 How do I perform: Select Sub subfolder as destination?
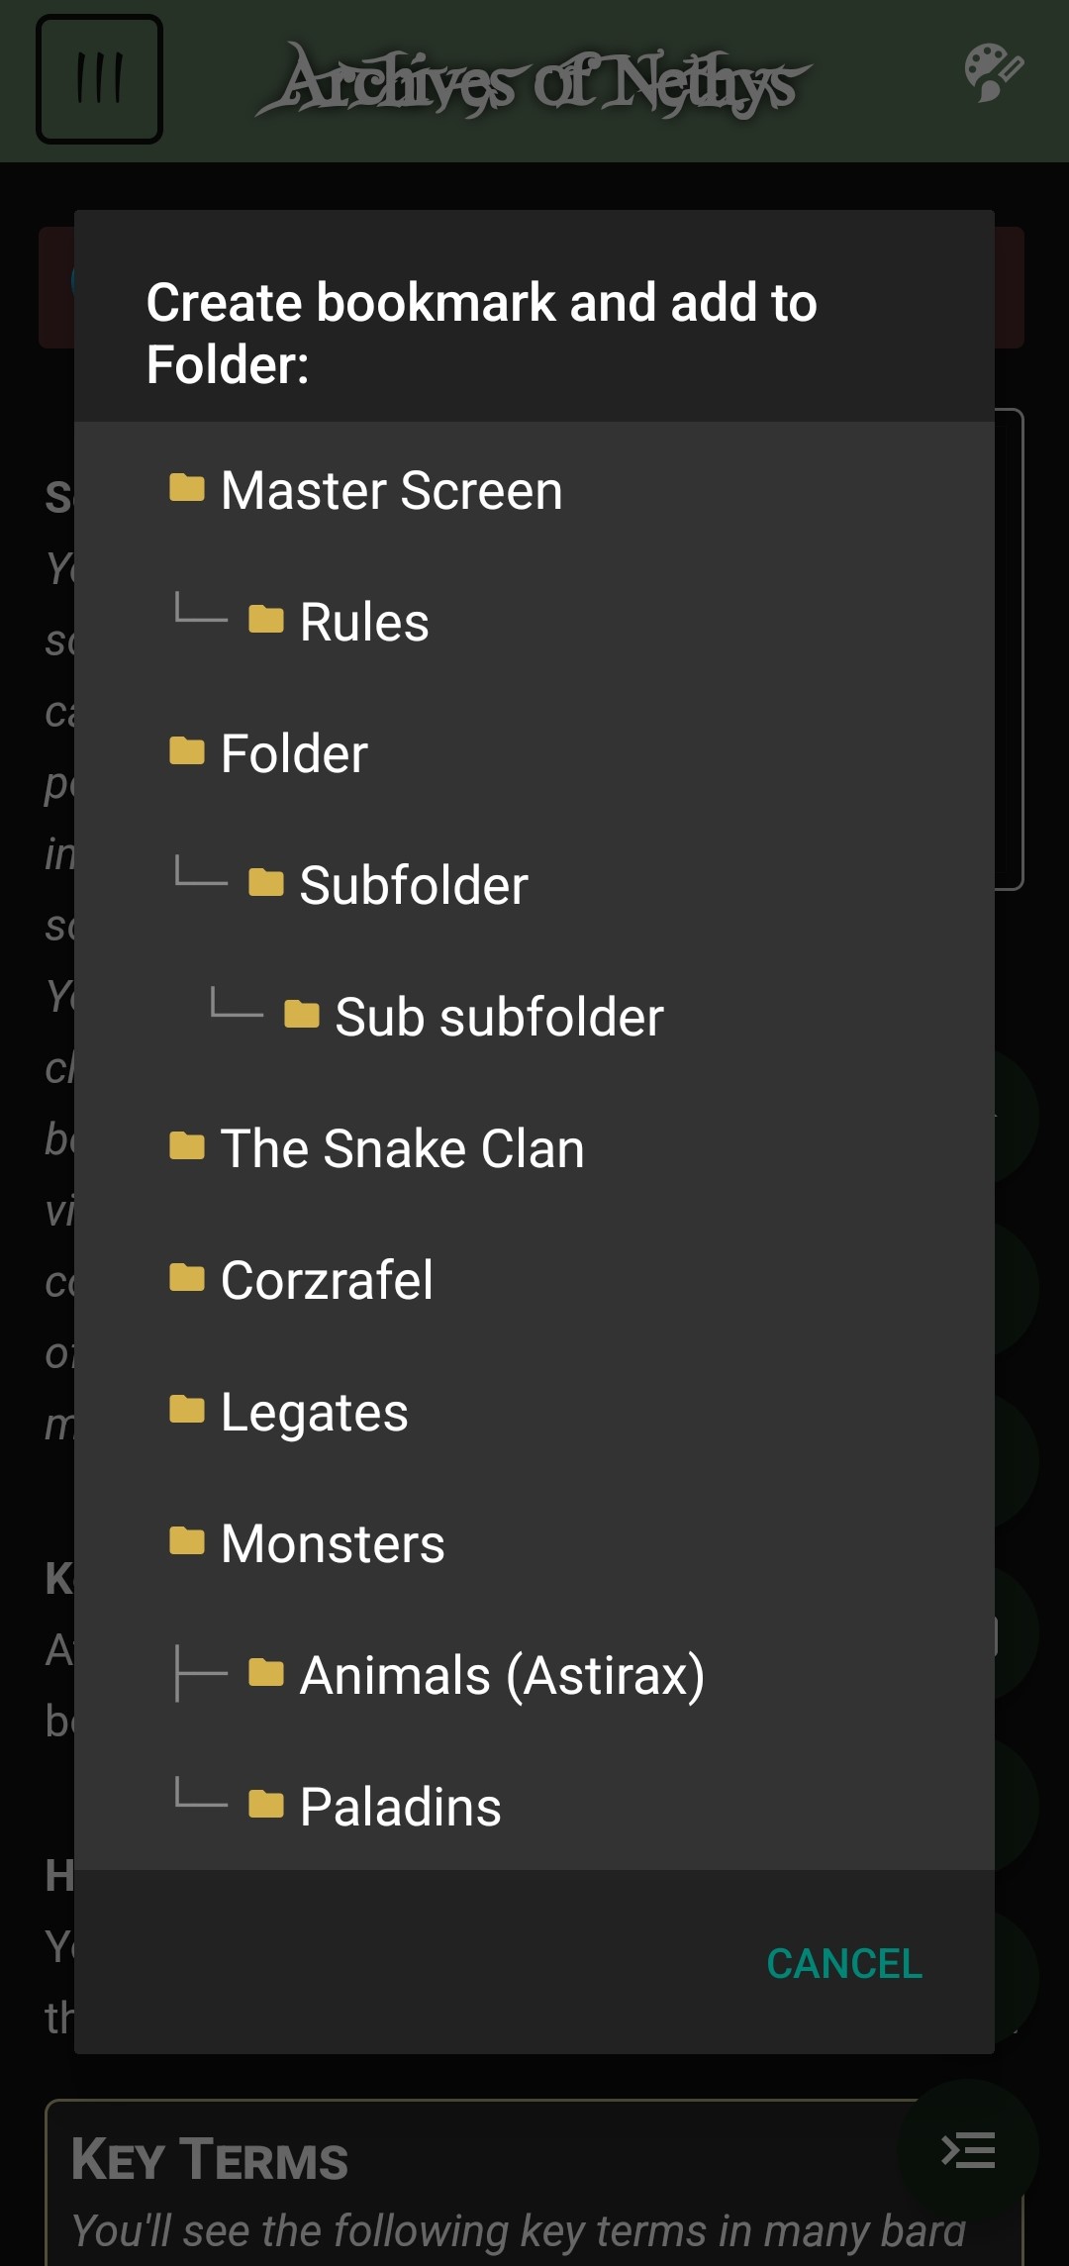498,1017
